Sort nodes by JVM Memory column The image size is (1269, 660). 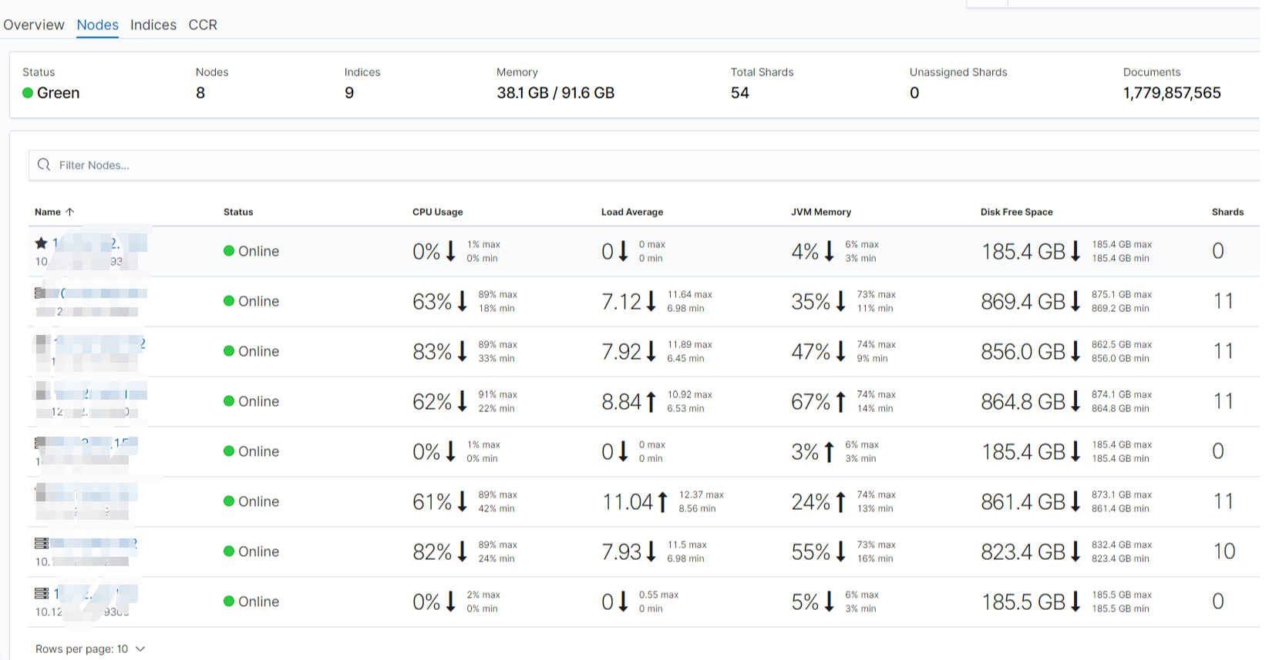[x=821, y=212]
